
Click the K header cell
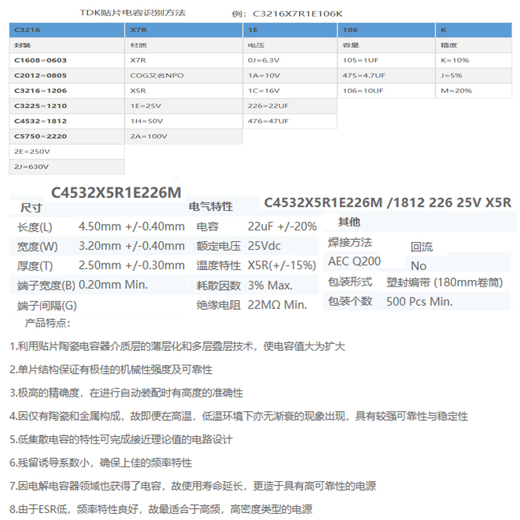tap(474, 30)
